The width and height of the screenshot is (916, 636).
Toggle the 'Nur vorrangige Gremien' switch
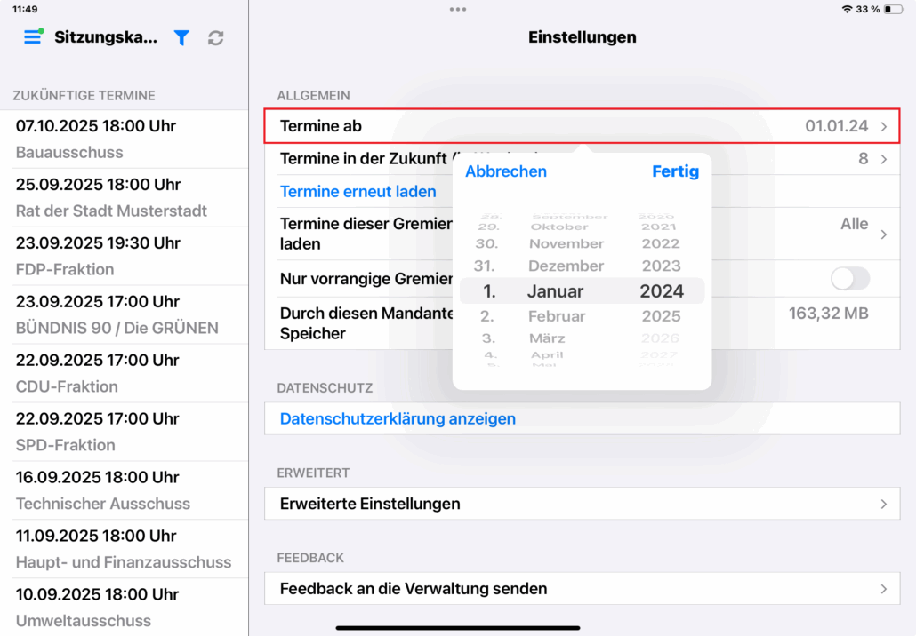[x=849, y=279]
